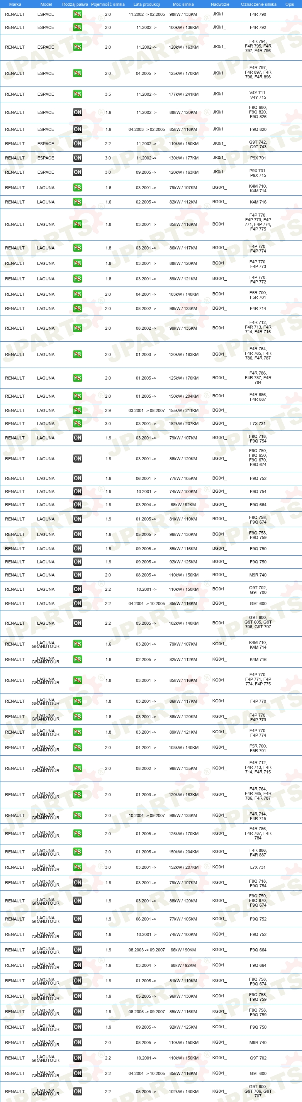
Task: Click diesel ON icon in Espace 130kW / 177KM row
Action: point(77,158)
